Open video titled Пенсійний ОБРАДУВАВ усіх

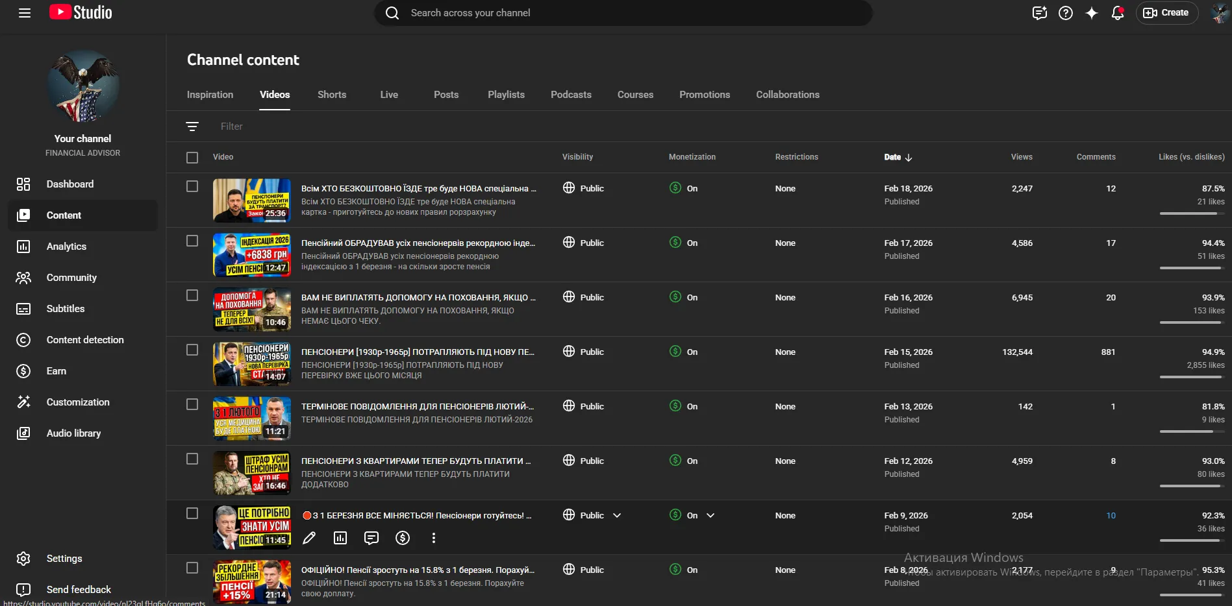tap(418, 243)
